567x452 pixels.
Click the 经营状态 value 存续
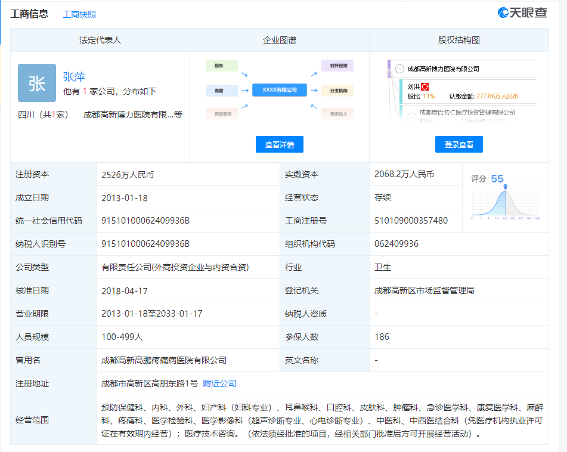tap(383, 198)
